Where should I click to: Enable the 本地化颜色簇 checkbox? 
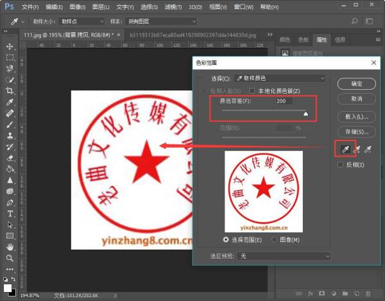(x=252, y=90)
